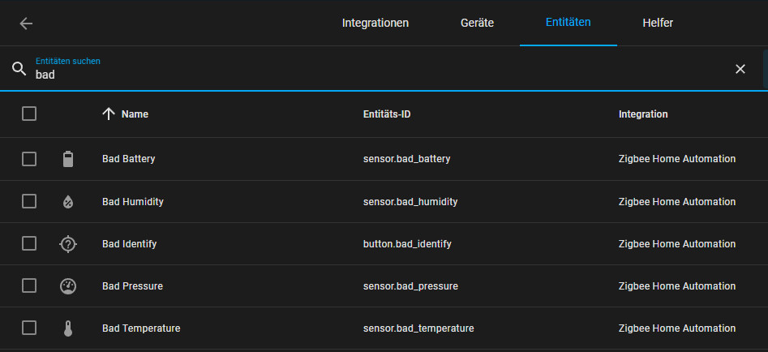
Task: Sort by the Integration column header
Action: [643, 114]
